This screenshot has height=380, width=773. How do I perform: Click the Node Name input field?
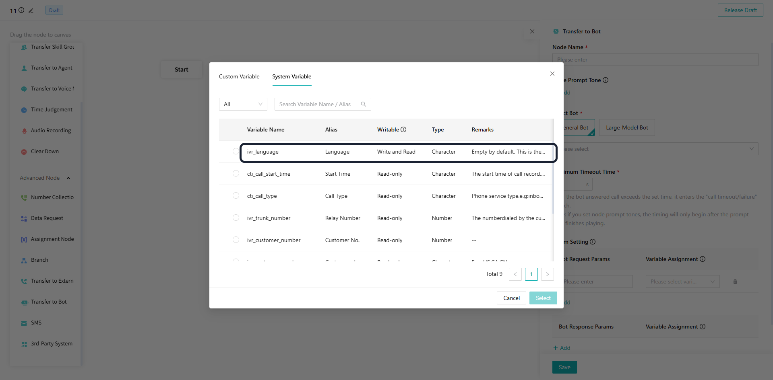[655, 60]
